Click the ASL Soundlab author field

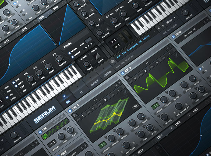tap(170, 30)
